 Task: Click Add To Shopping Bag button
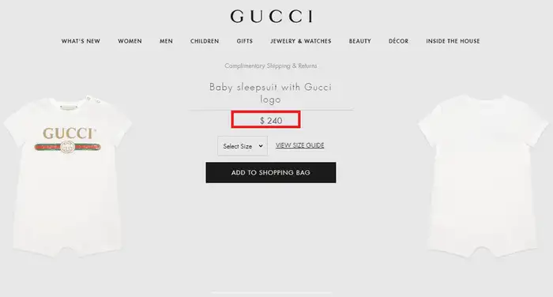[x=271, y=172]
